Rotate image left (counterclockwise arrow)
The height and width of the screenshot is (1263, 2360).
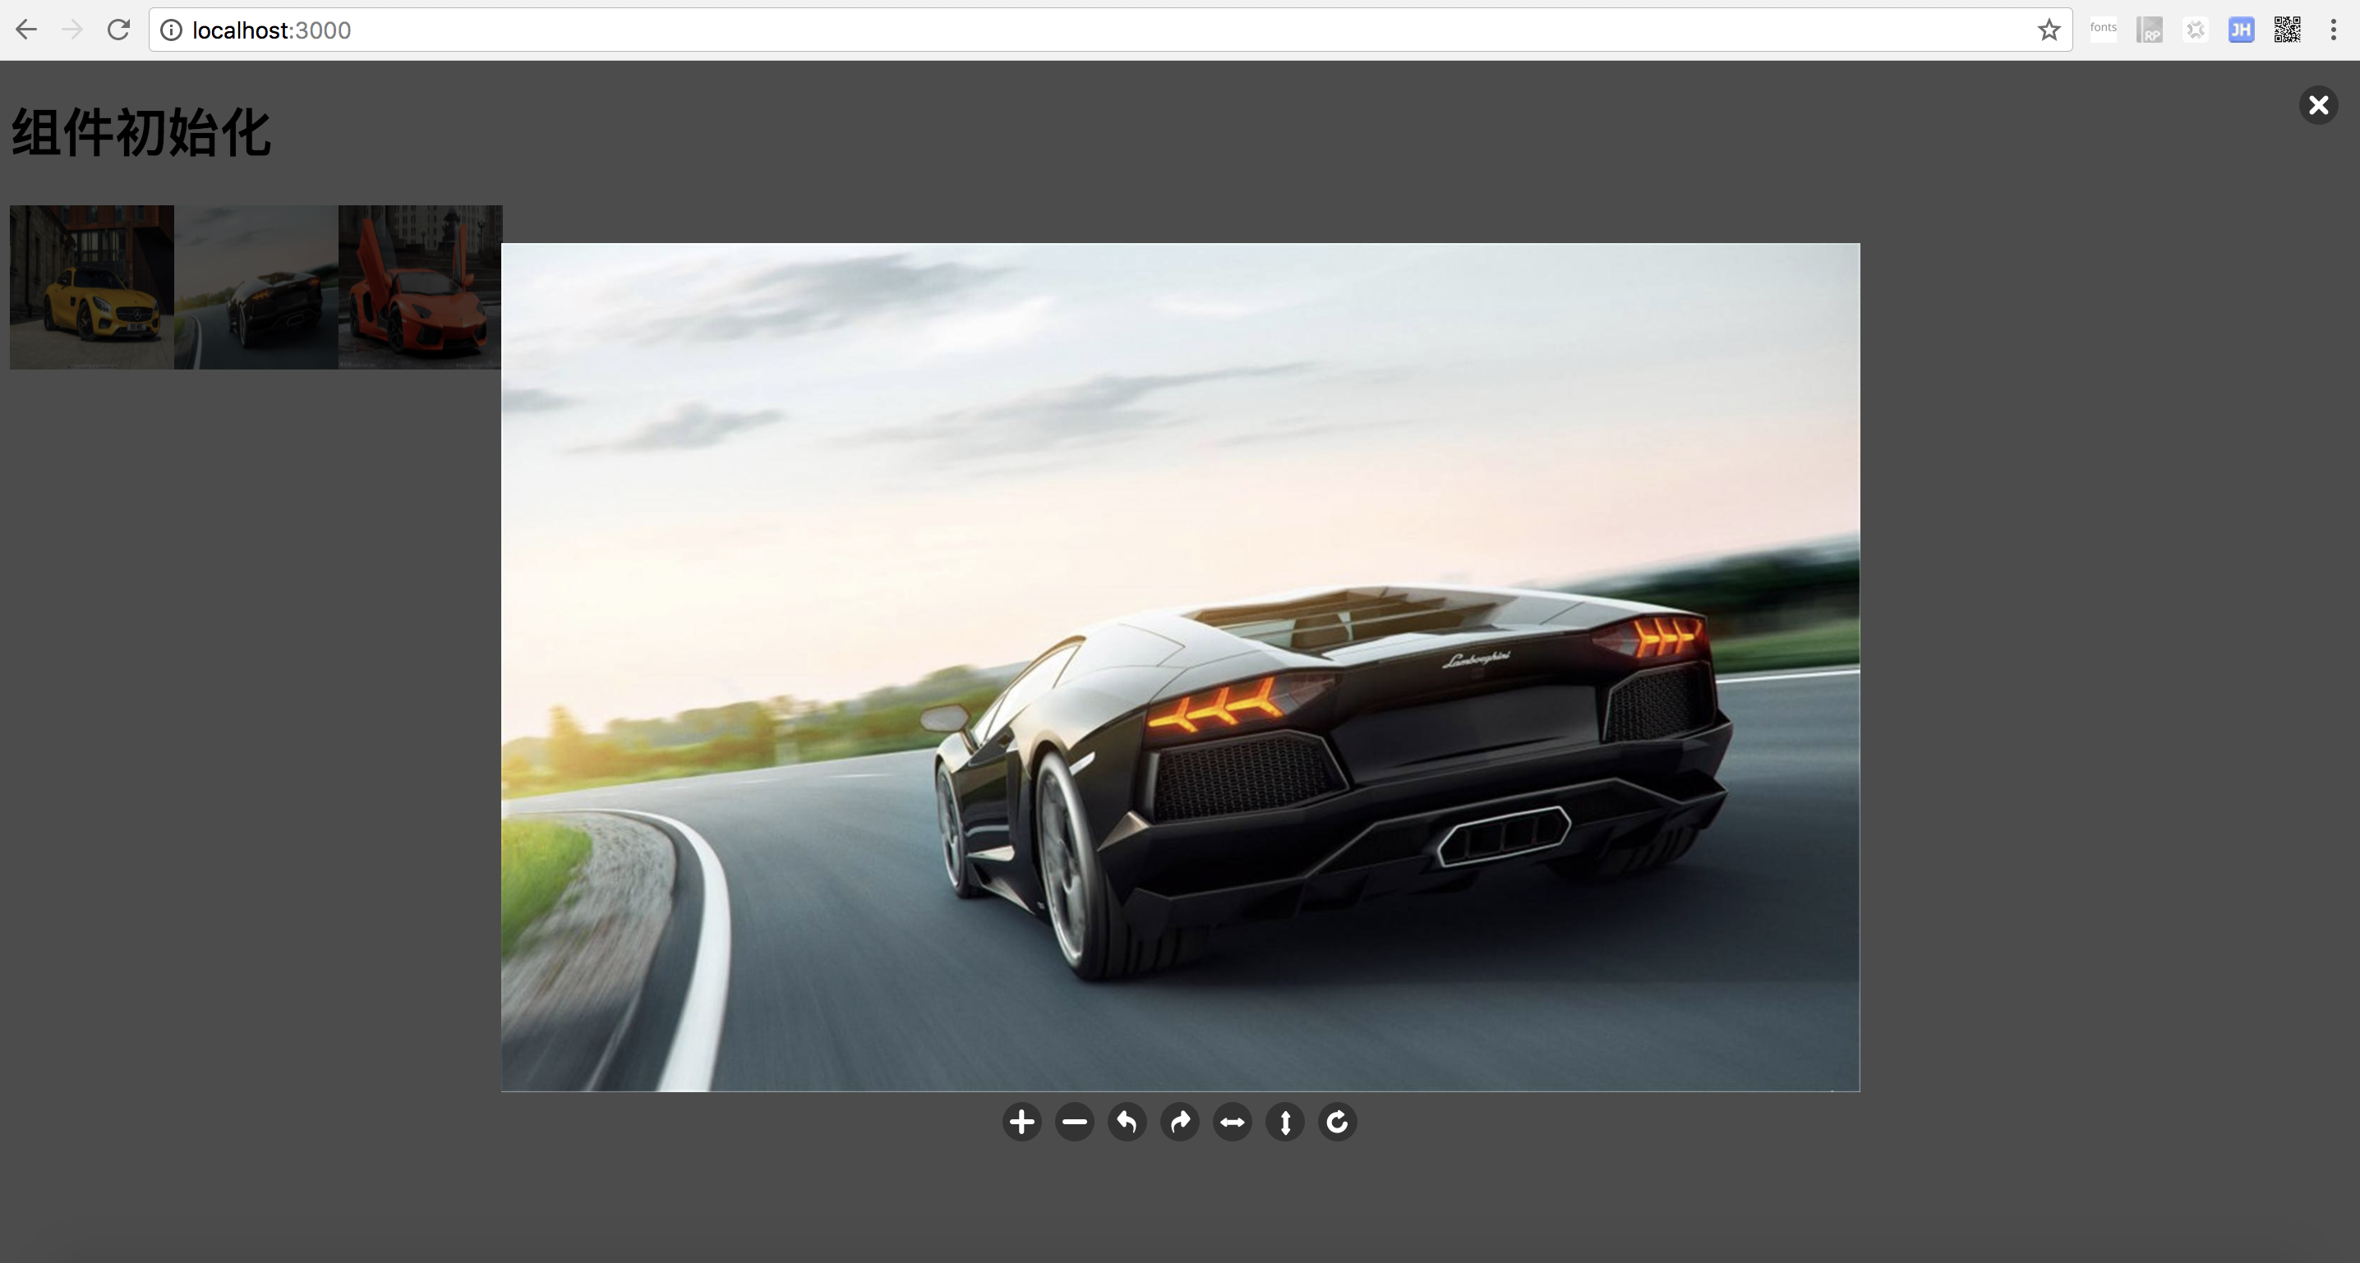point(1127,1122)
